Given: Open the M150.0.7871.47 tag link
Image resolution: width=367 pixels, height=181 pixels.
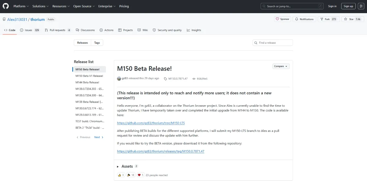Looking at the screenshot, I should 178,79.
